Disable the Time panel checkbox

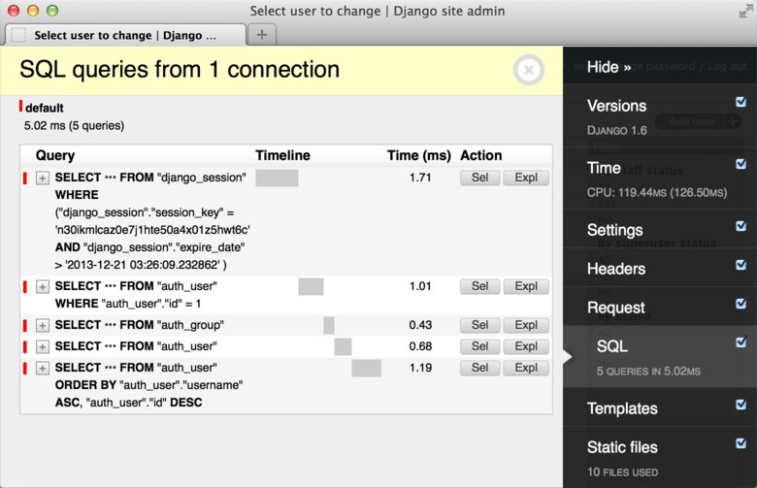pos(741,164)
